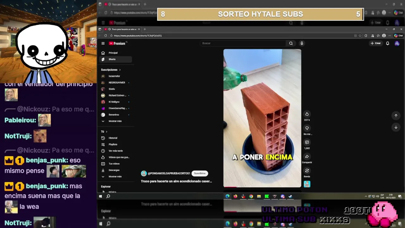The image size is (405, 228).
Task: Click the browser address bar URL
Action: pyautogui.click(x=138, y=36)
